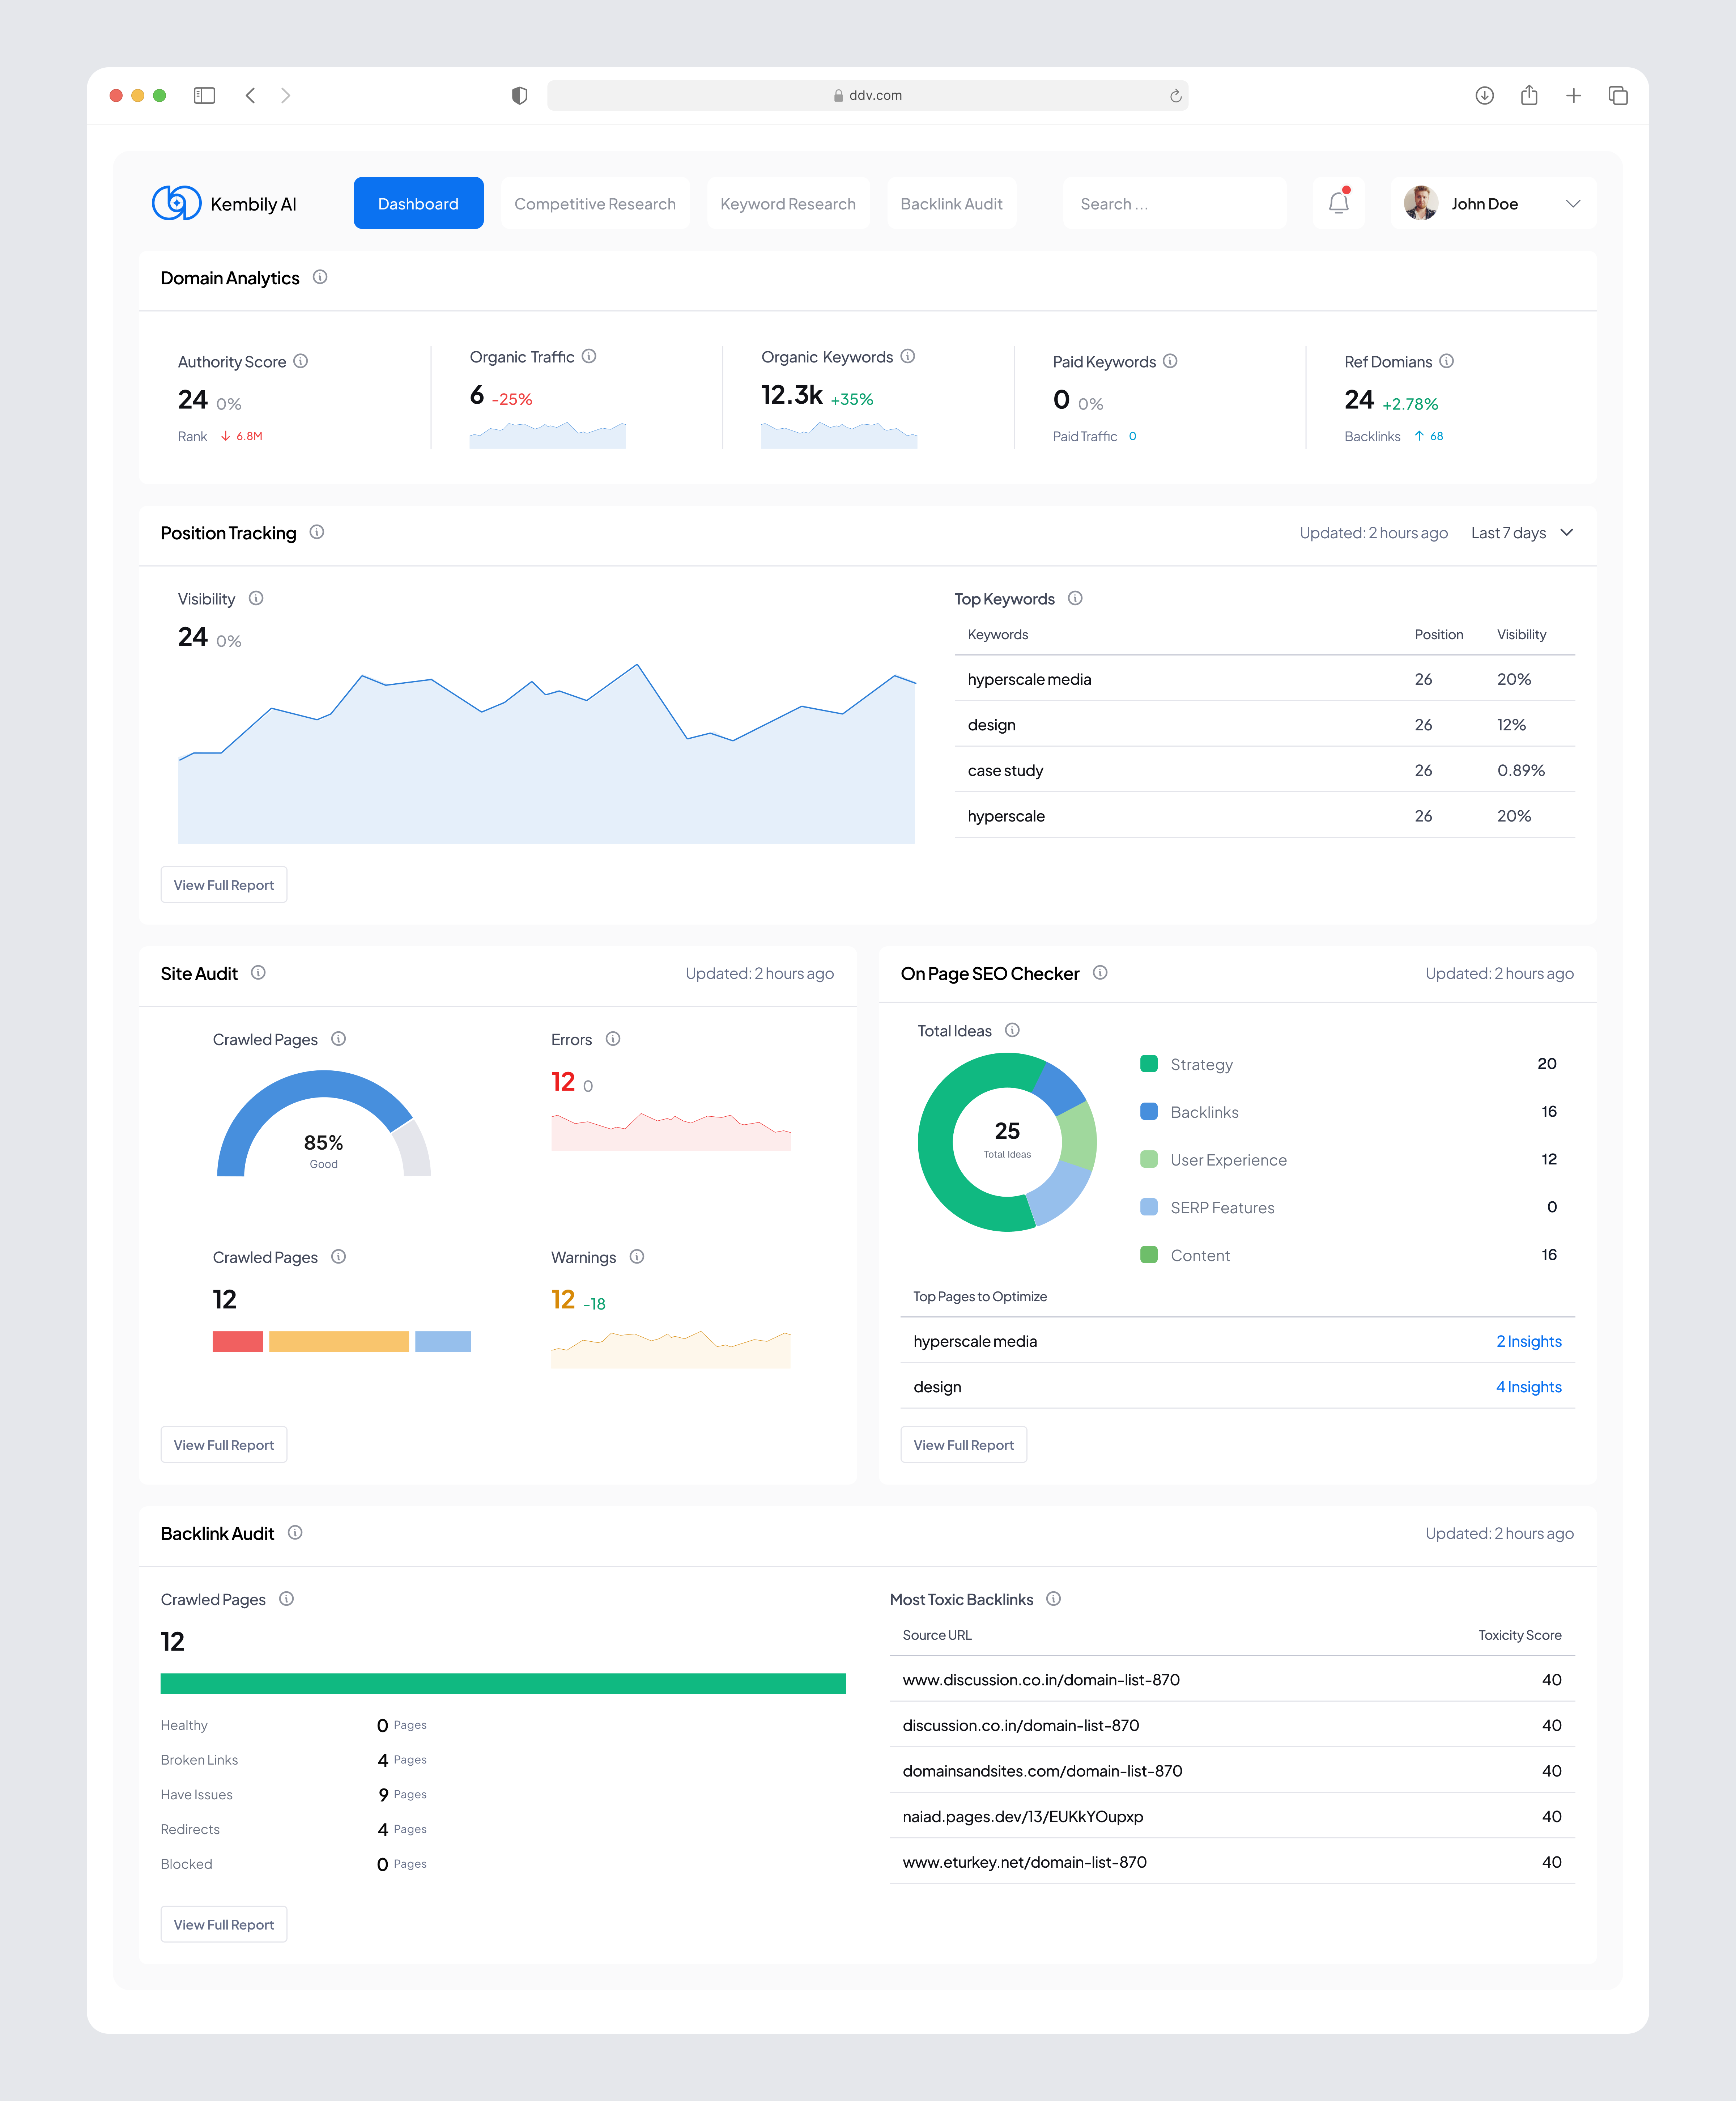Click View Full Report under Position Tracking
This screenshot has width=1736, height=2101.
click(x=224, y=885)
